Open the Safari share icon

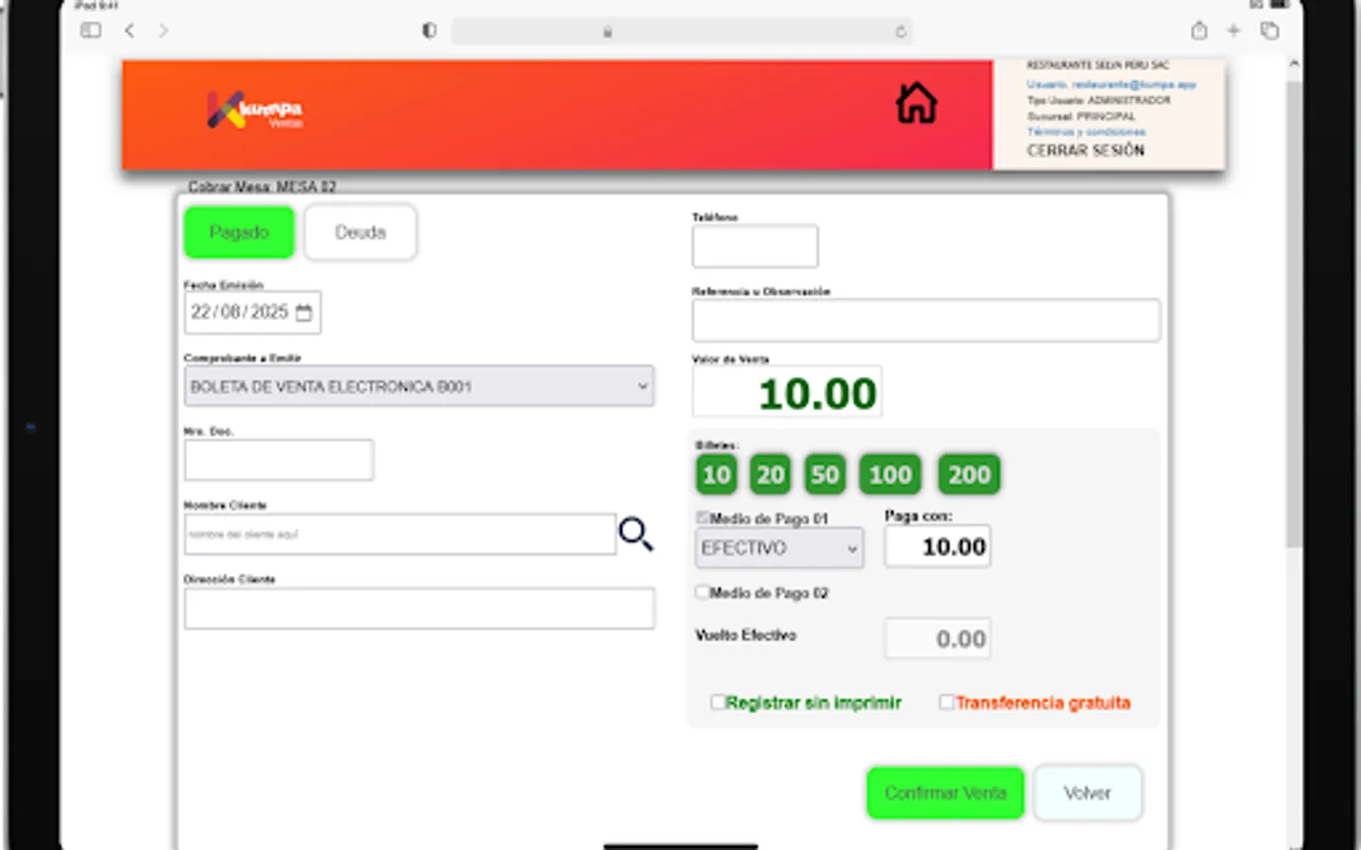coord(1198,30)
